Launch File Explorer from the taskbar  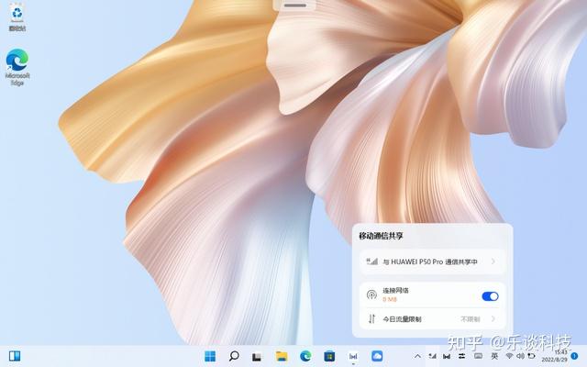(x=282, y=356)
